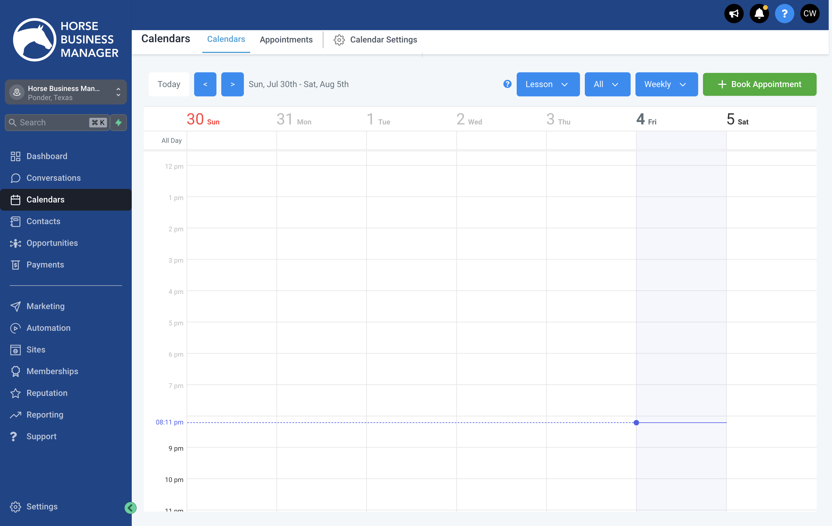Open Payments in the sidebar
The height and width of the screenshot is (526, 832).
click(66, 265)
